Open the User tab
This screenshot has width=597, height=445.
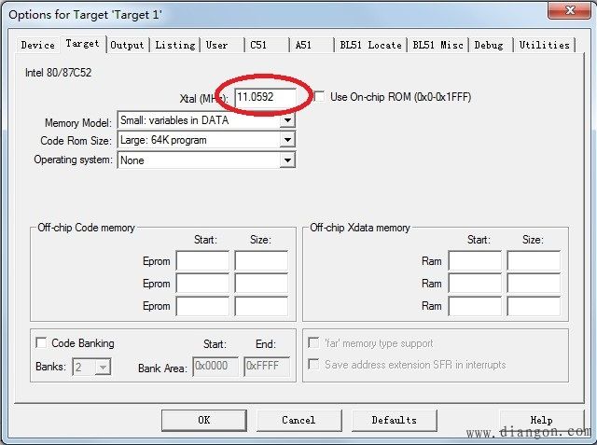click(222, 45)
